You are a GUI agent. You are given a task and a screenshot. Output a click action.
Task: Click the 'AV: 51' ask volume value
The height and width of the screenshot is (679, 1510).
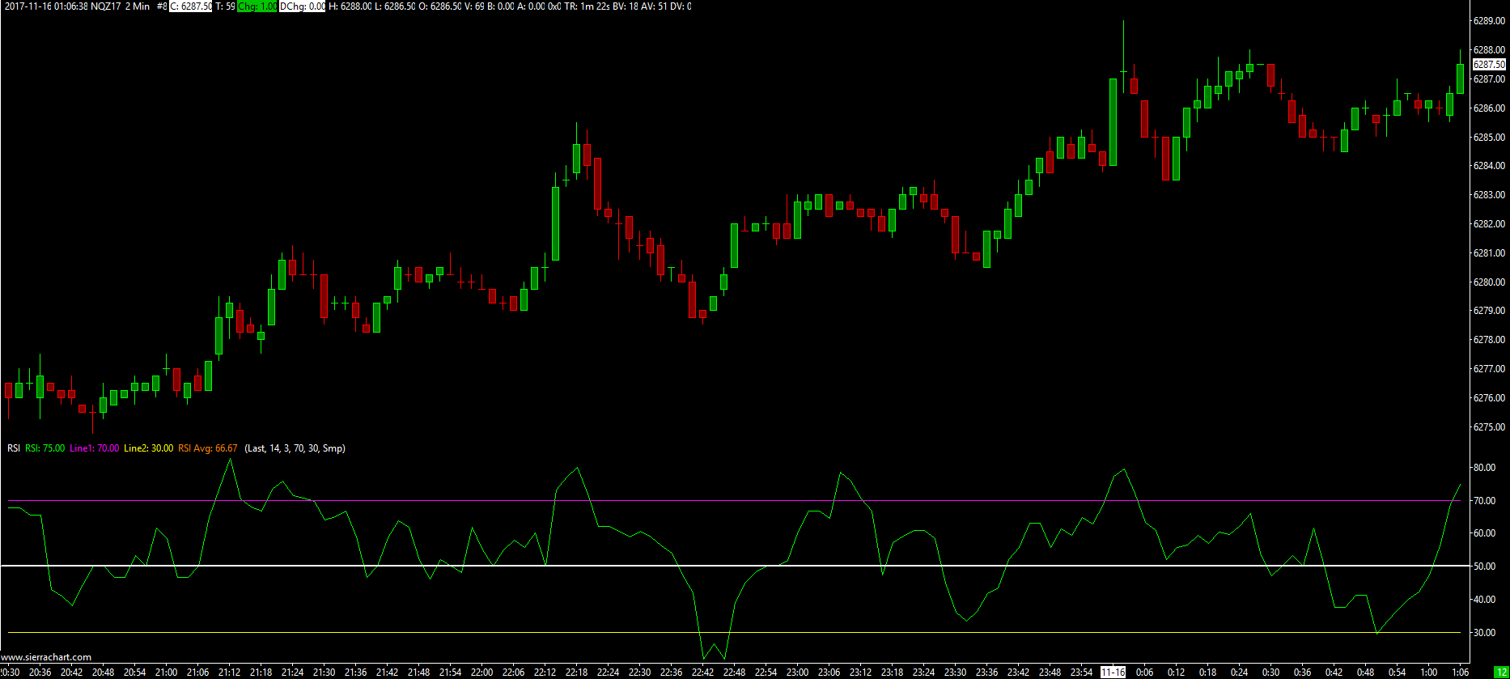click(654, 6)
